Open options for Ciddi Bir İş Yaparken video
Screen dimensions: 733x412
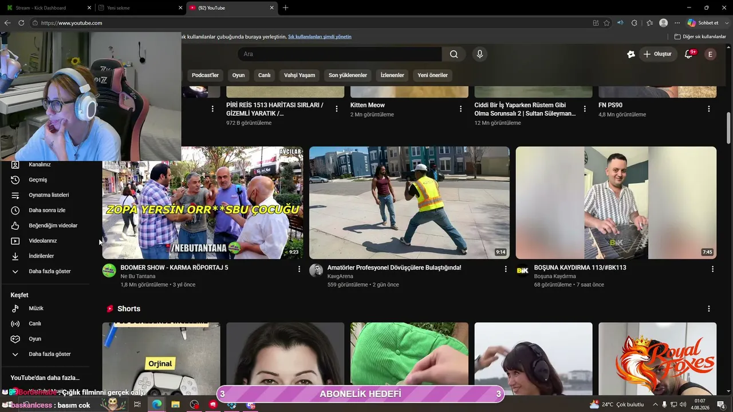click(x=585, y=109)
